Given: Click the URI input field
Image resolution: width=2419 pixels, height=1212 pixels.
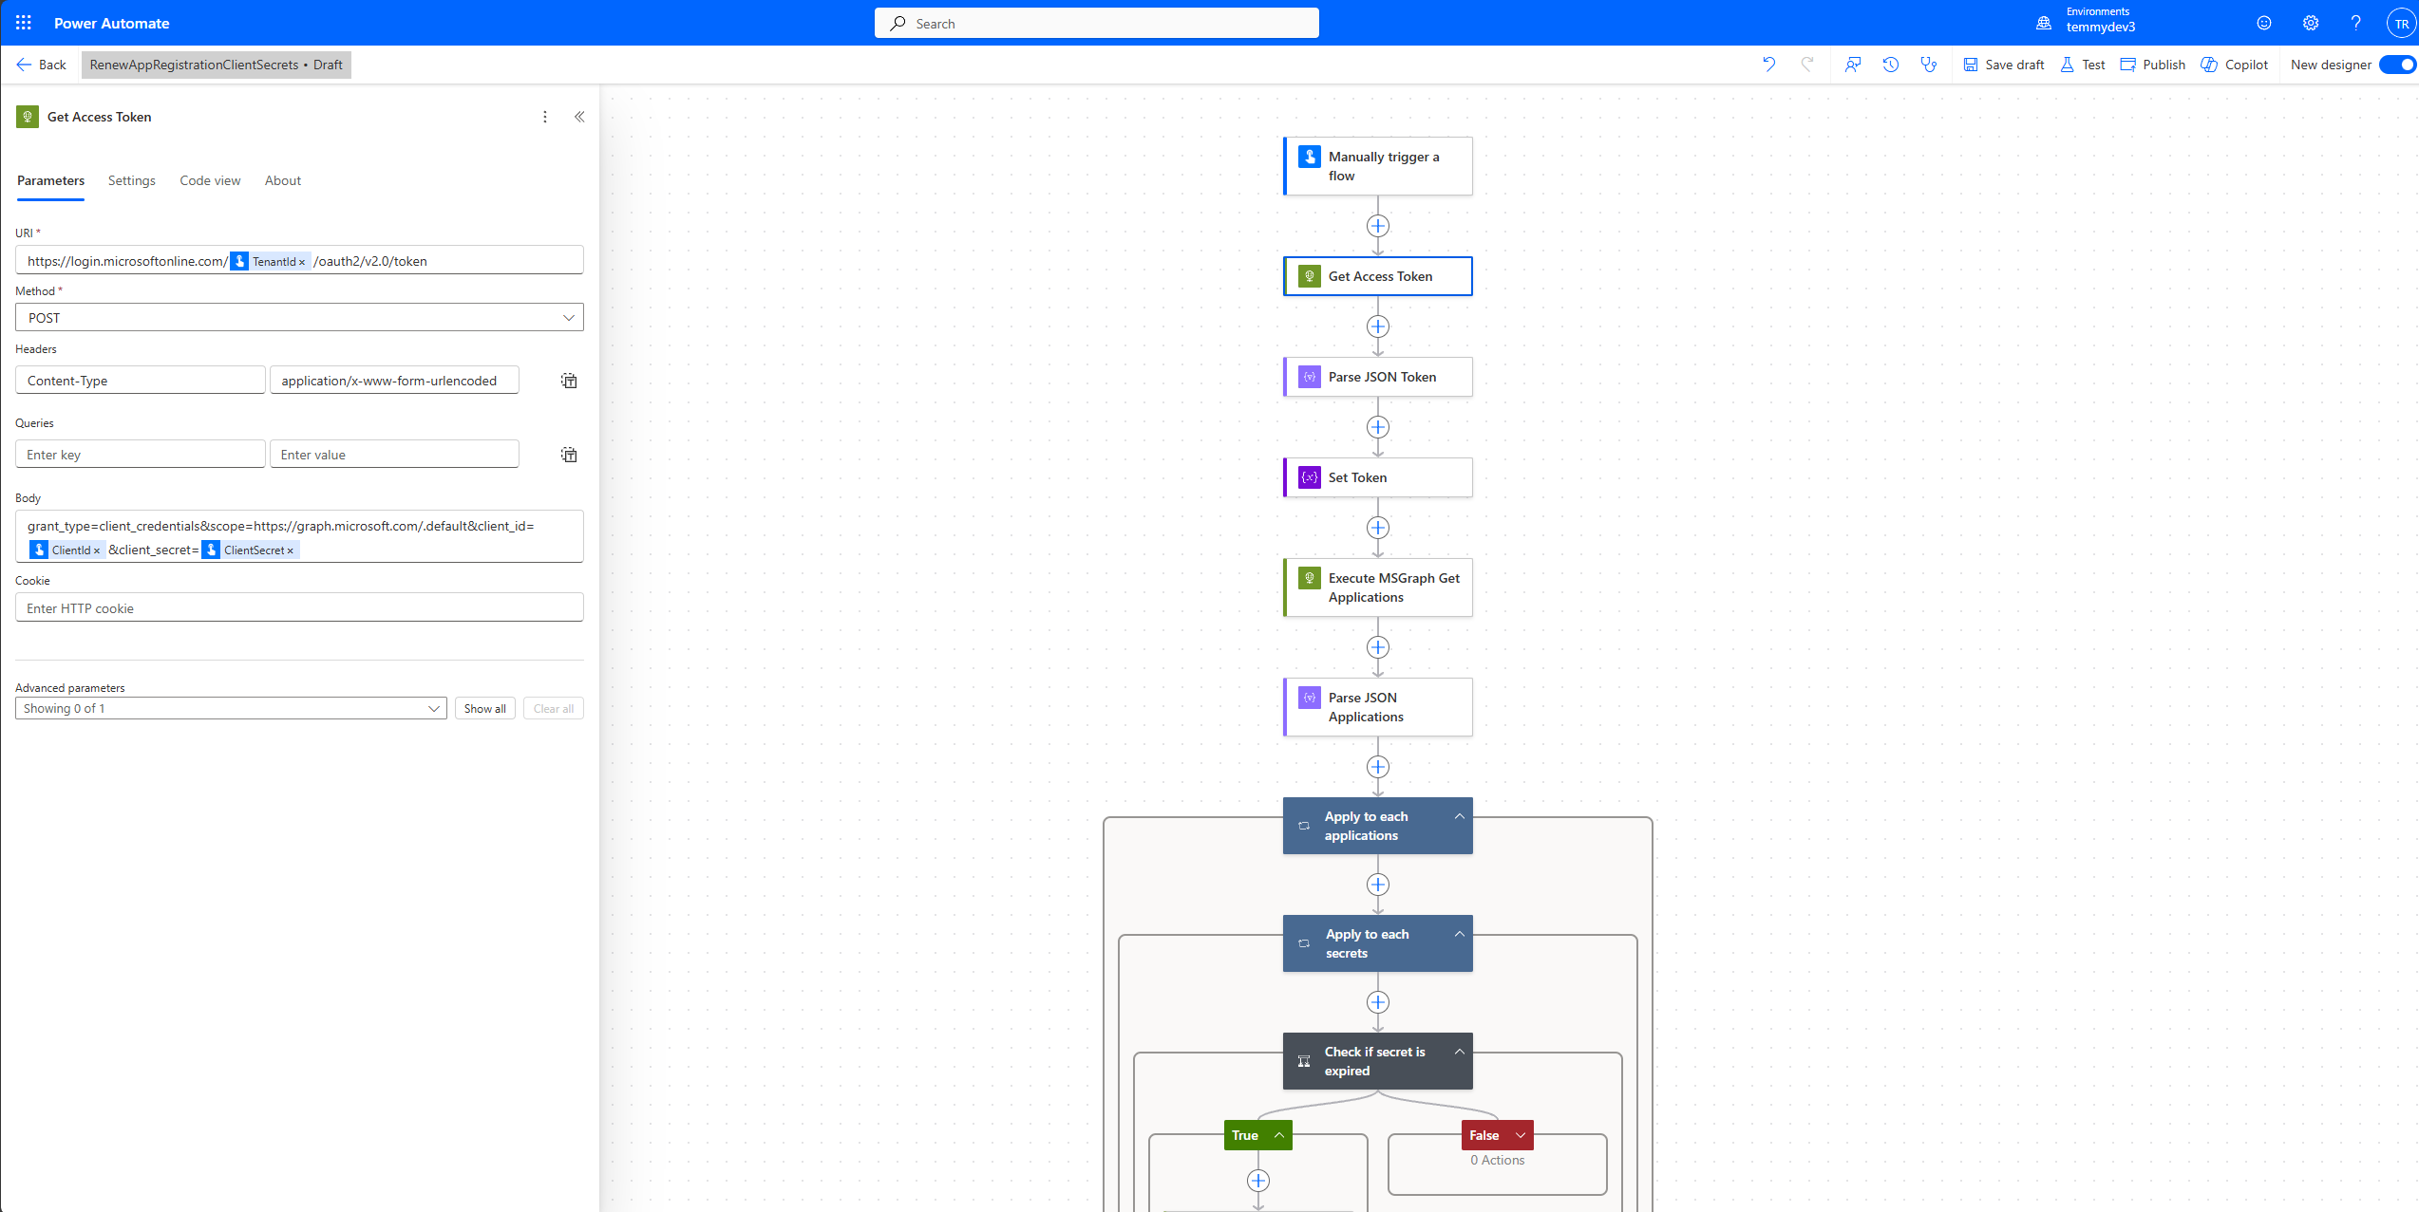Looking at the screenshot, I should (299, 260).
